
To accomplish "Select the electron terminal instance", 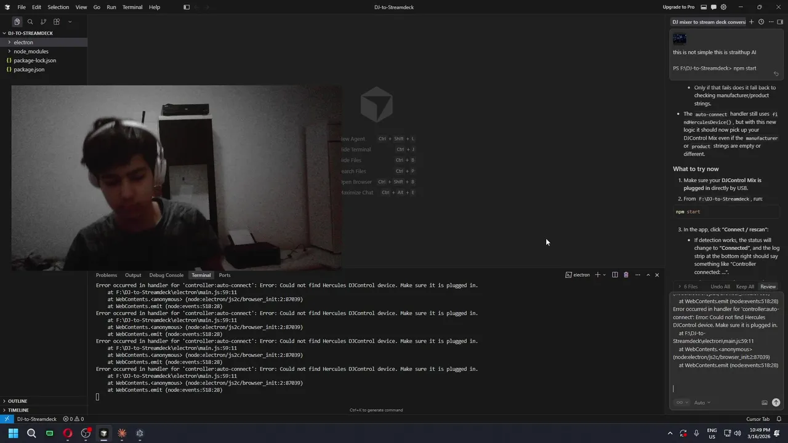I will 577,275.
